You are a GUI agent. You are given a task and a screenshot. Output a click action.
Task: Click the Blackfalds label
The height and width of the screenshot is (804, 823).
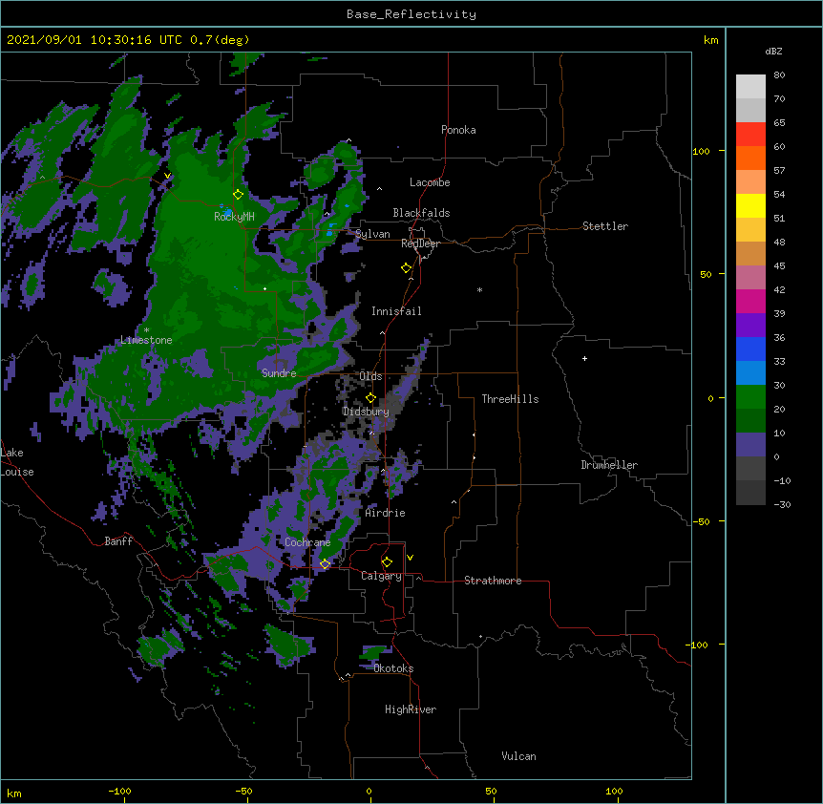[421, 213]
